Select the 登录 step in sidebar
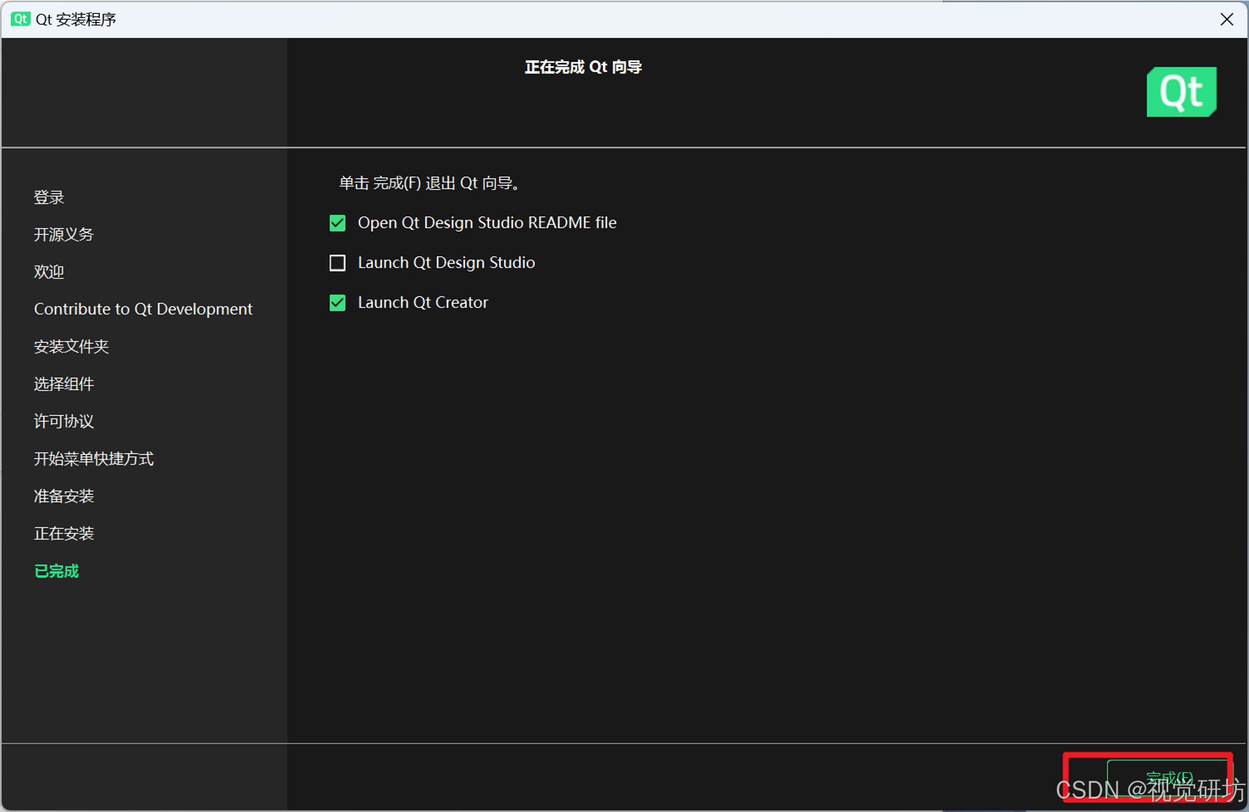This screenshot has width=1249, height=812. 49,197
